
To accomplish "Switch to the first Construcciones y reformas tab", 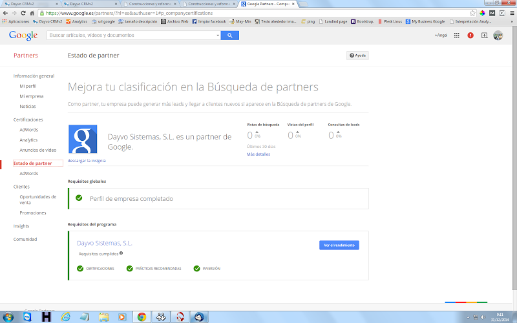I will pyautogui.click(x=150, y=4).
